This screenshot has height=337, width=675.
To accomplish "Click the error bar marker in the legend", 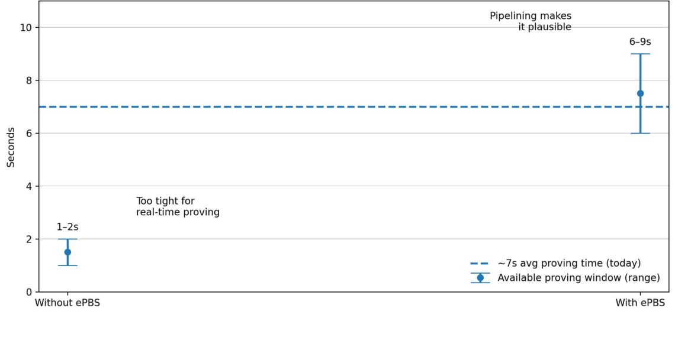I will coord(480,278).
